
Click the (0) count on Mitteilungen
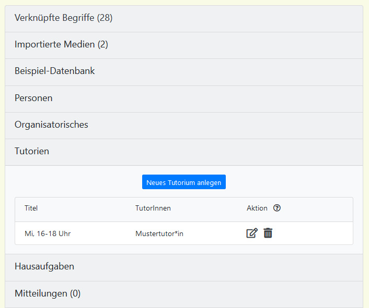(x=75, y=294)
